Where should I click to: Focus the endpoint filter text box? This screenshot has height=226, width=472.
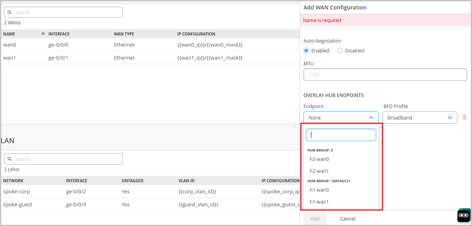point(341,135)
